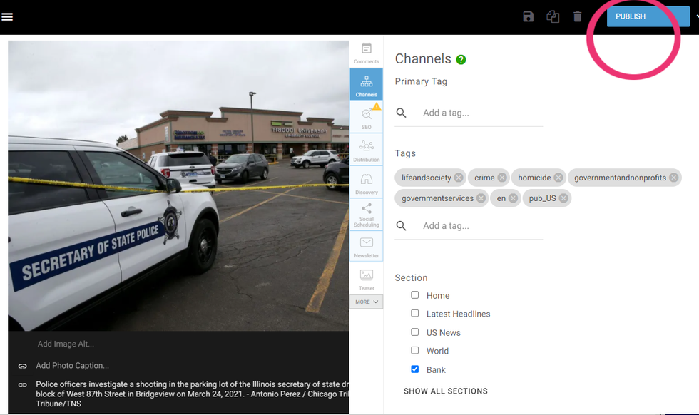Remove the homicide tag
The width and height of the screenshot is (699, 415).
point(558,178)
